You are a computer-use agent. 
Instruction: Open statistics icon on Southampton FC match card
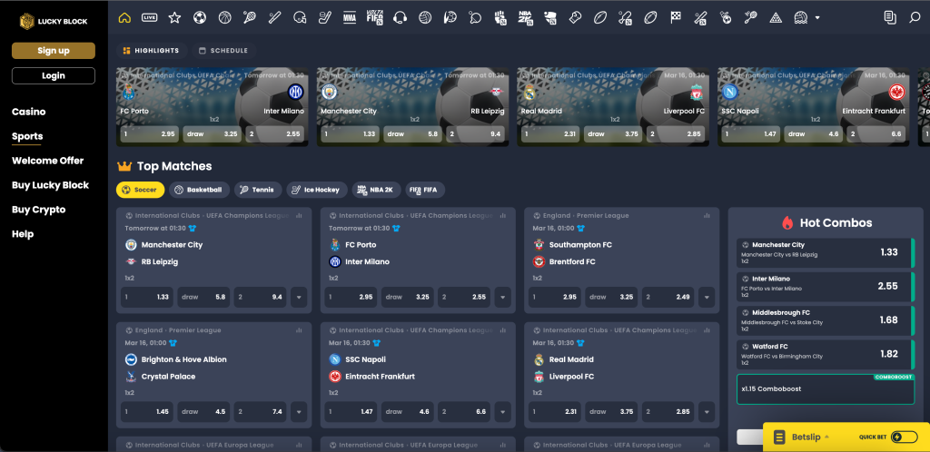click(707, 216)
